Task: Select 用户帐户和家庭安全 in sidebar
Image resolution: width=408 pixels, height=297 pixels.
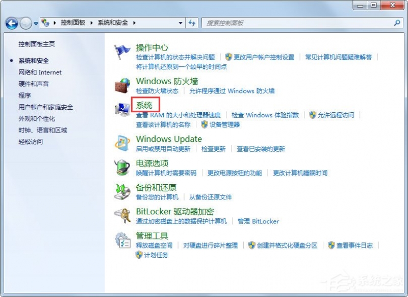Action: 46,107
